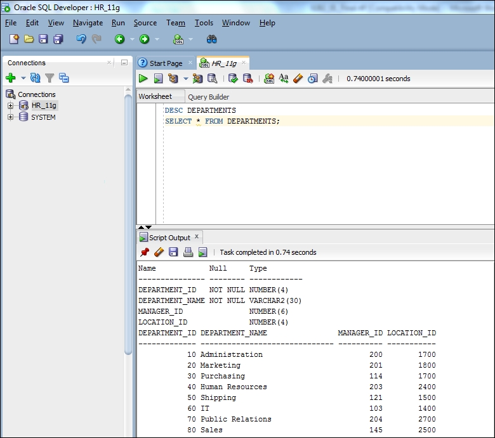
Task: Expand the SYSTEM connection node
Action: [x=10, y=117]
